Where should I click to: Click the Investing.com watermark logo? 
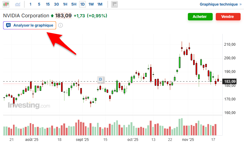click(x=29, y=106)
